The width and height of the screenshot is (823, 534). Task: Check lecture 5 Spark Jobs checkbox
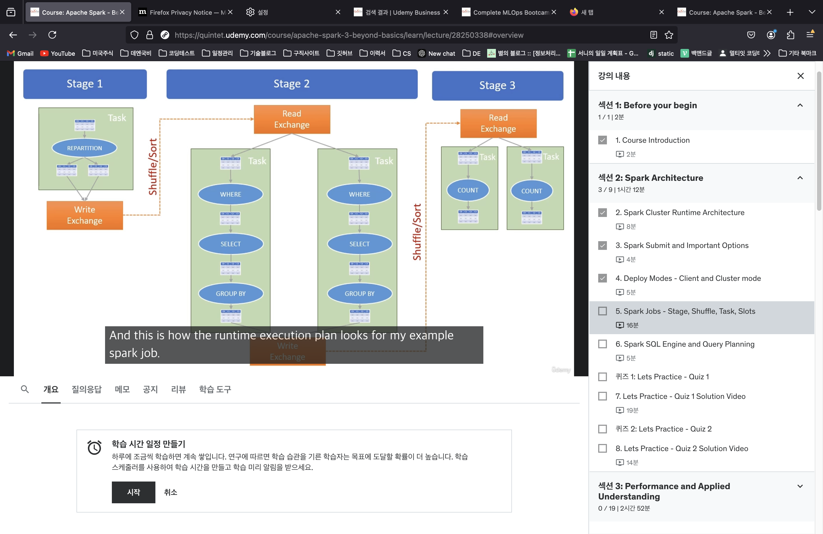click(602, 311)
